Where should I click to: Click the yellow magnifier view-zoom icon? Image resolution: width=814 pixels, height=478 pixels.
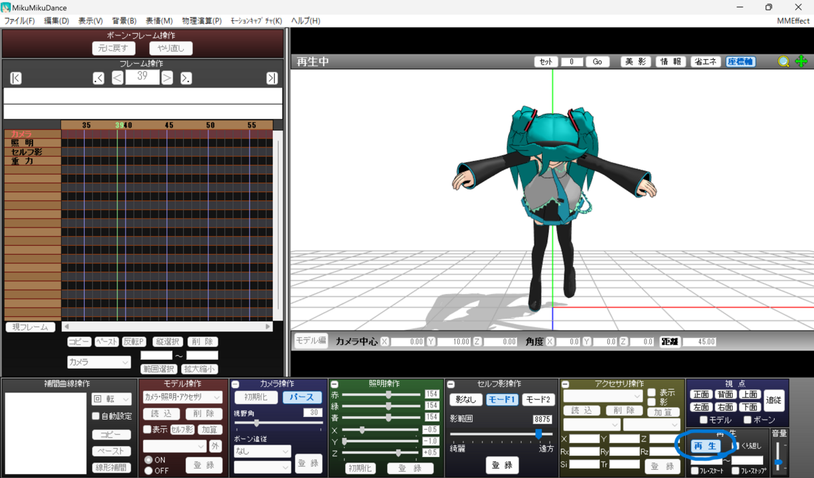point(783,62)
